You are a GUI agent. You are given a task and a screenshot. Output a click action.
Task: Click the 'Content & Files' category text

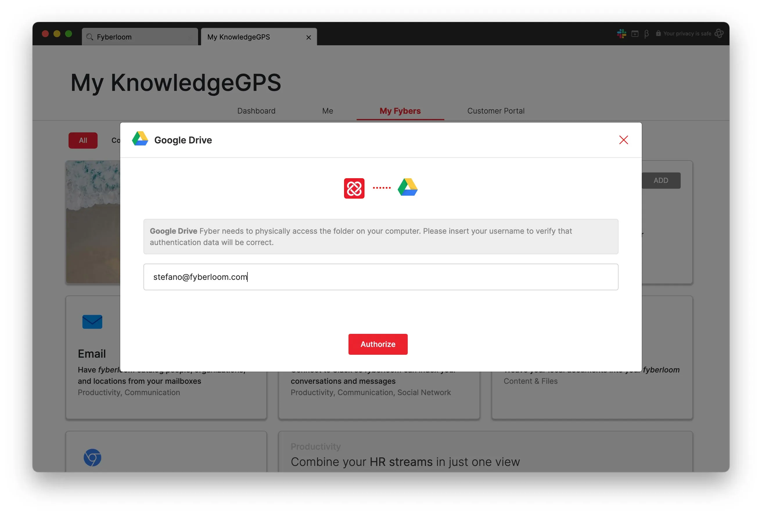531,381
